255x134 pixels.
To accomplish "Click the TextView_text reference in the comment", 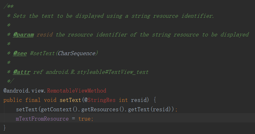I will (128, 72).
